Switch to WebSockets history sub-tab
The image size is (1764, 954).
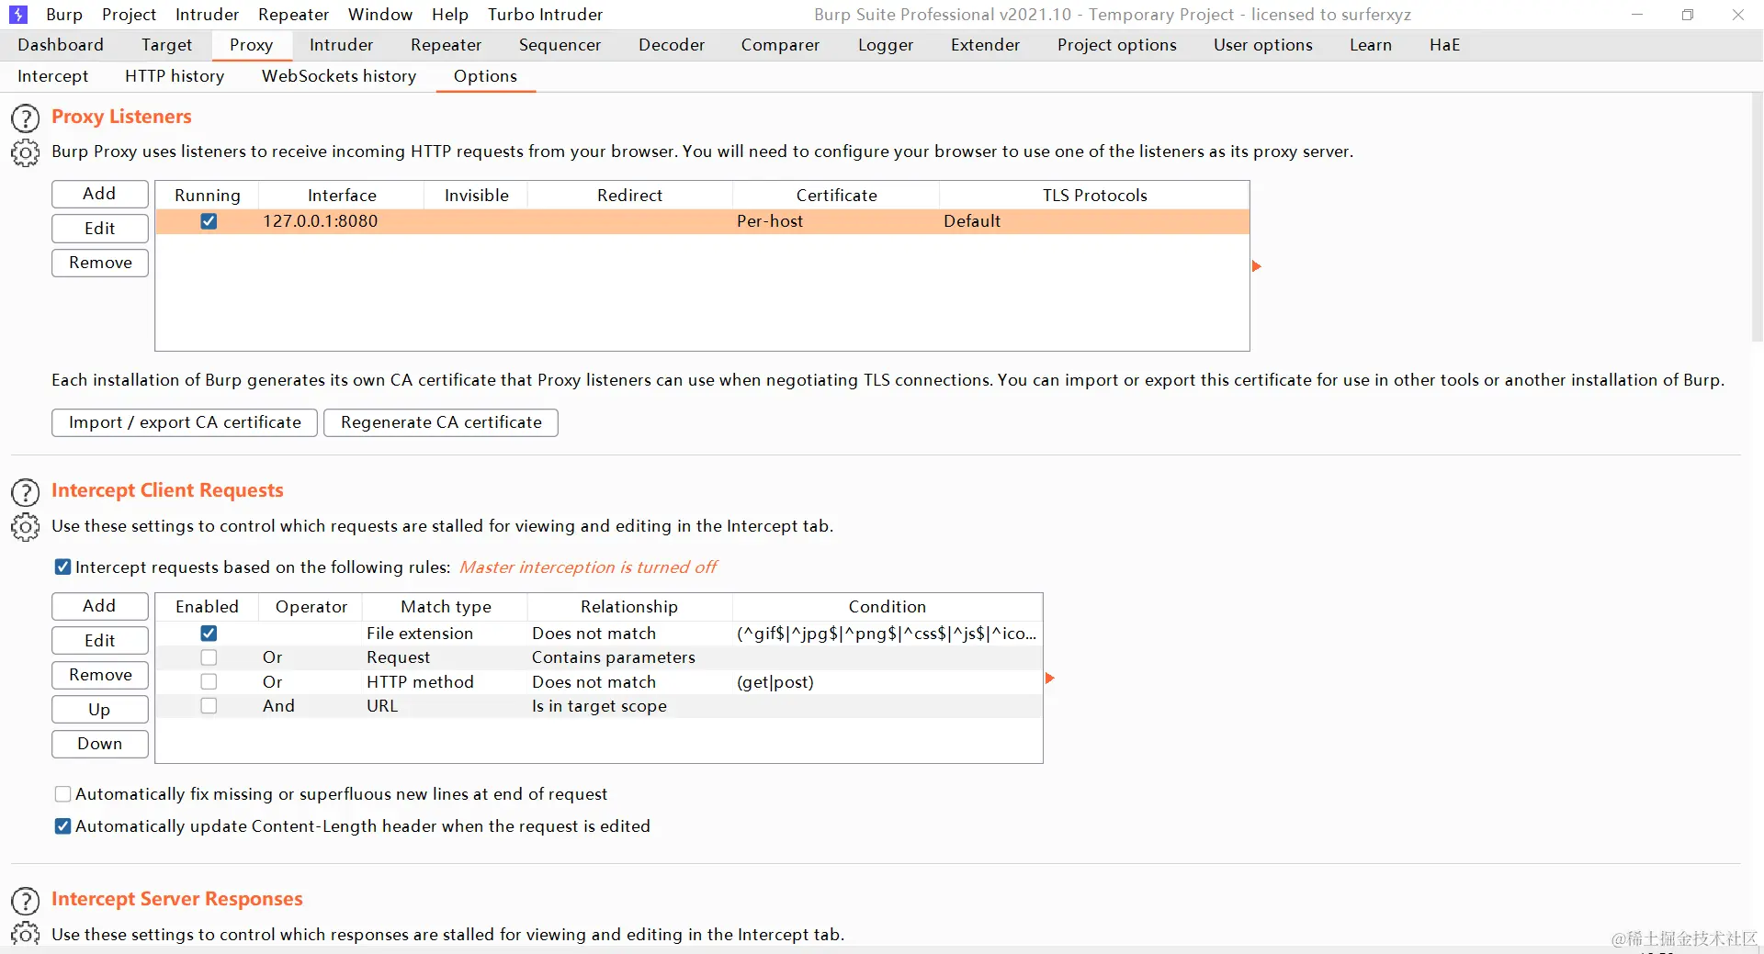point(339,76)
